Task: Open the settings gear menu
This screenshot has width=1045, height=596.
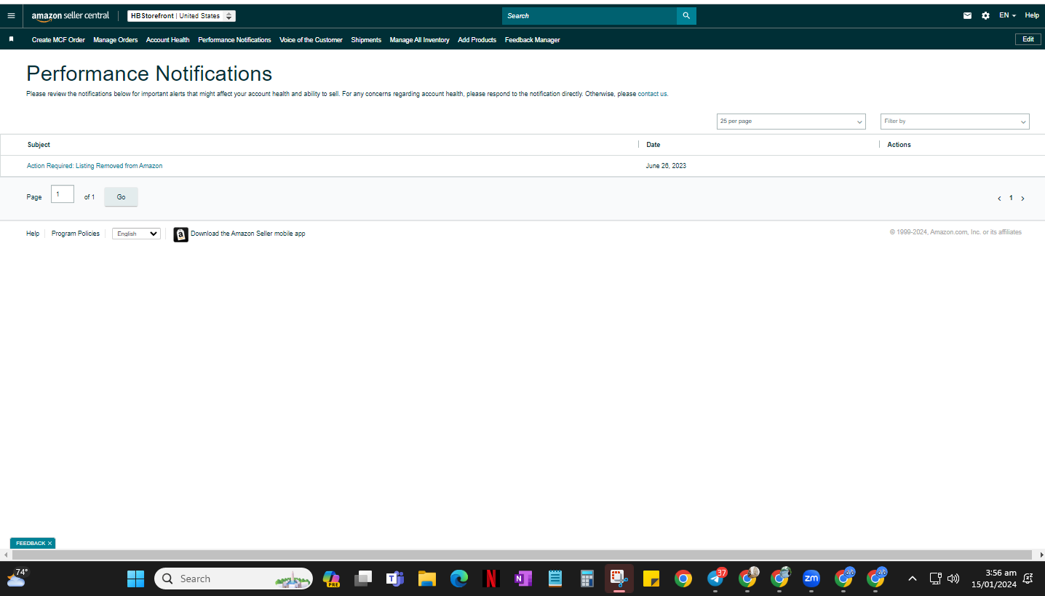Action: (985, 15)
